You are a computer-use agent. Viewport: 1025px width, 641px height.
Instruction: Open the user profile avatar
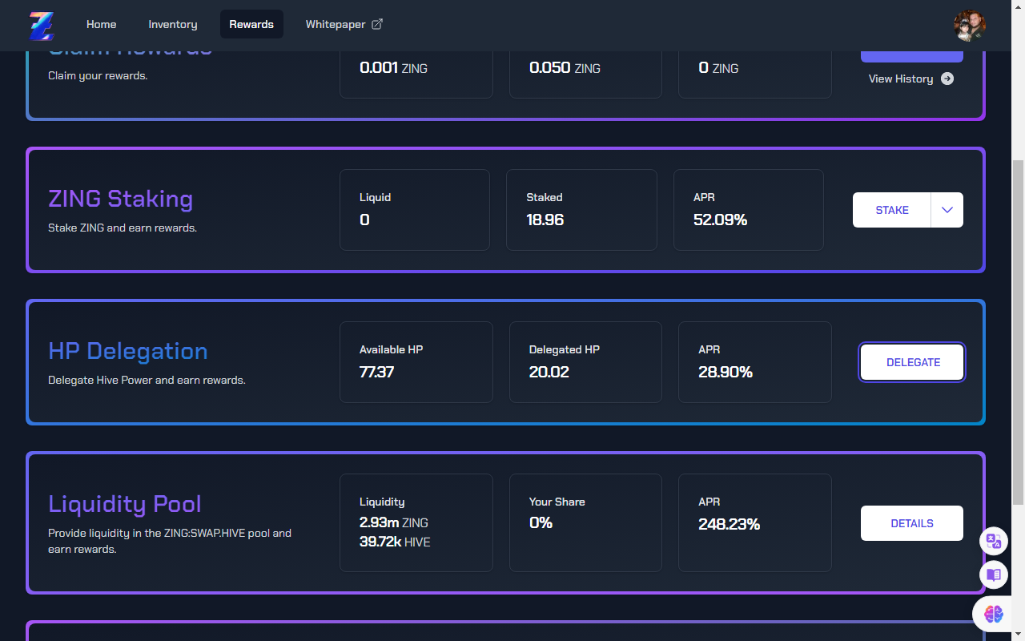[x=970, y=25]
